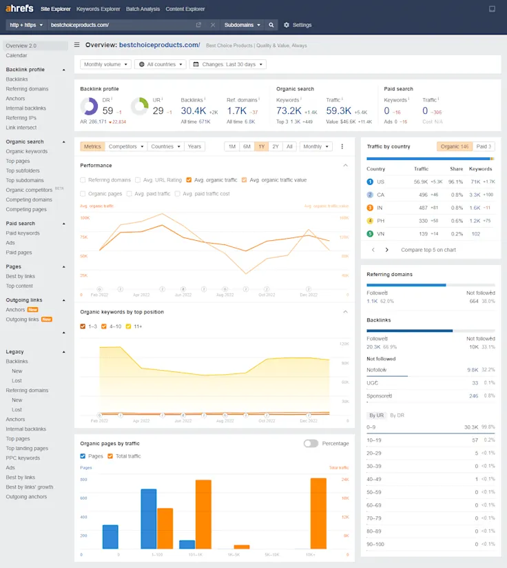Click the VN country number badge
This screenshot has width=507, height=568.
pyautogui.click(x=370, y=234)
